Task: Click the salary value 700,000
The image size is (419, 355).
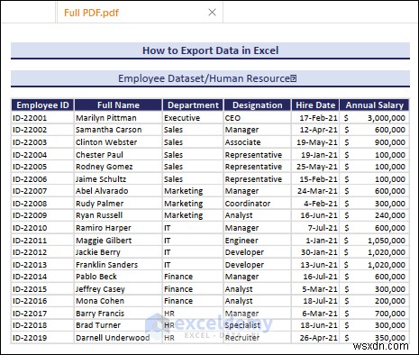Action: pyautogui.click(x=390, y=314)
